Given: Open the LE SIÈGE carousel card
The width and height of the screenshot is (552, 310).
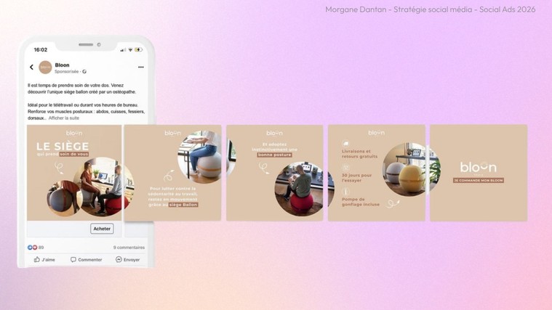Looking at the screenshot, I should (74, 173).
